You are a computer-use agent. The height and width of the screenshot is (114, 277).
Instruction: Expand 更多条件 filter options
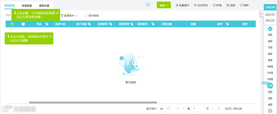pyautogui.click(x=69, y=16)
